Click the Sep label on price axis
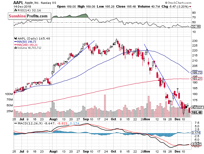Image resolution: width=204 pixels, height=154 pixels. (86, 119)
